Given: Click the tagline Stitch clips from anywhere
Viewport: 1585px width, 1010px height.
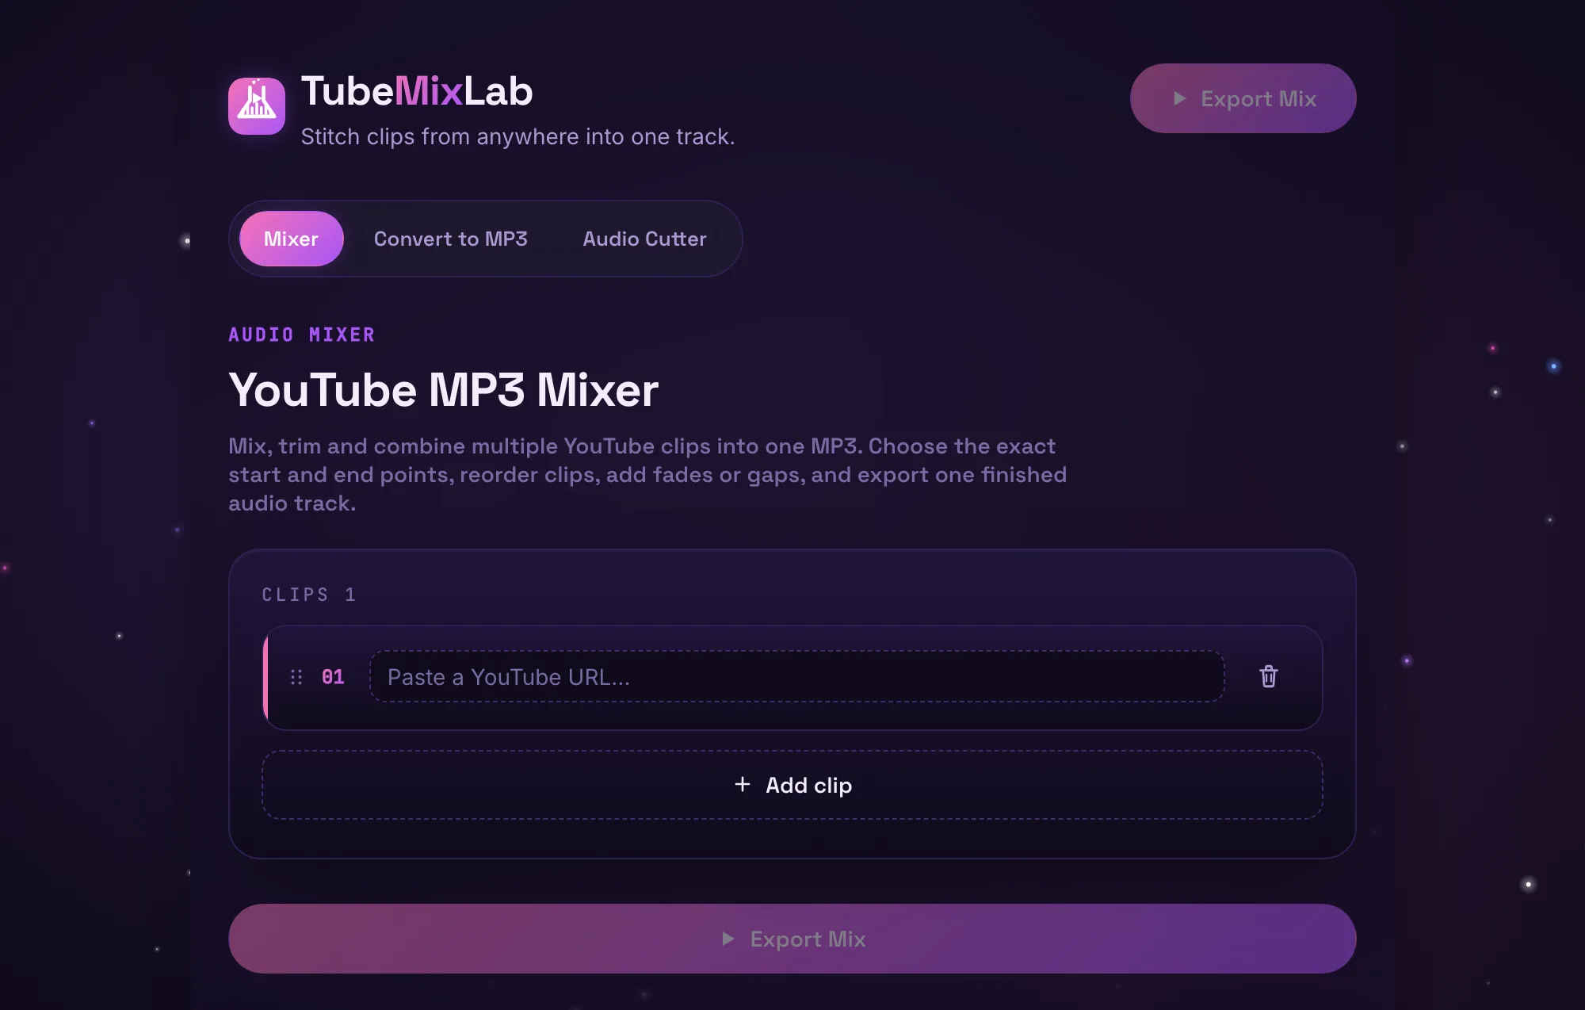Looking at the screenshot, I should click(518, 137).
